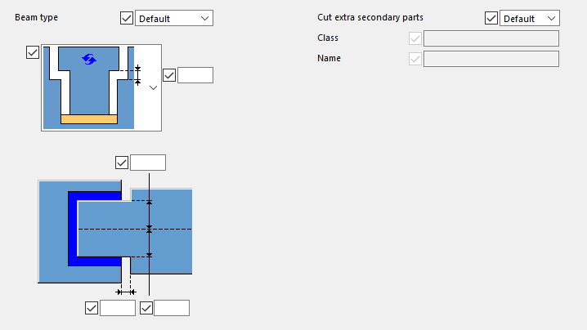Click the notch height value field
This screenshot has height=330, width=587.
point(195,75)
